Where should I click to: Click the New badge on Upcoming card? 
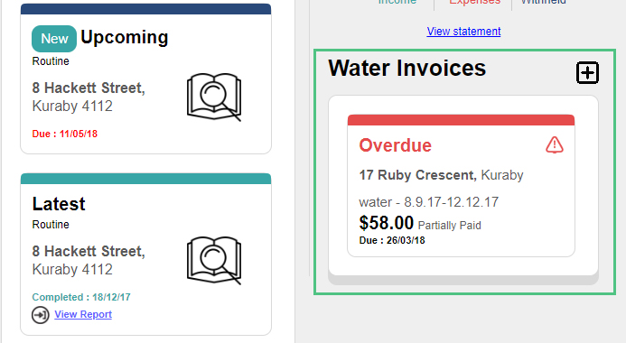pos(54,39)
